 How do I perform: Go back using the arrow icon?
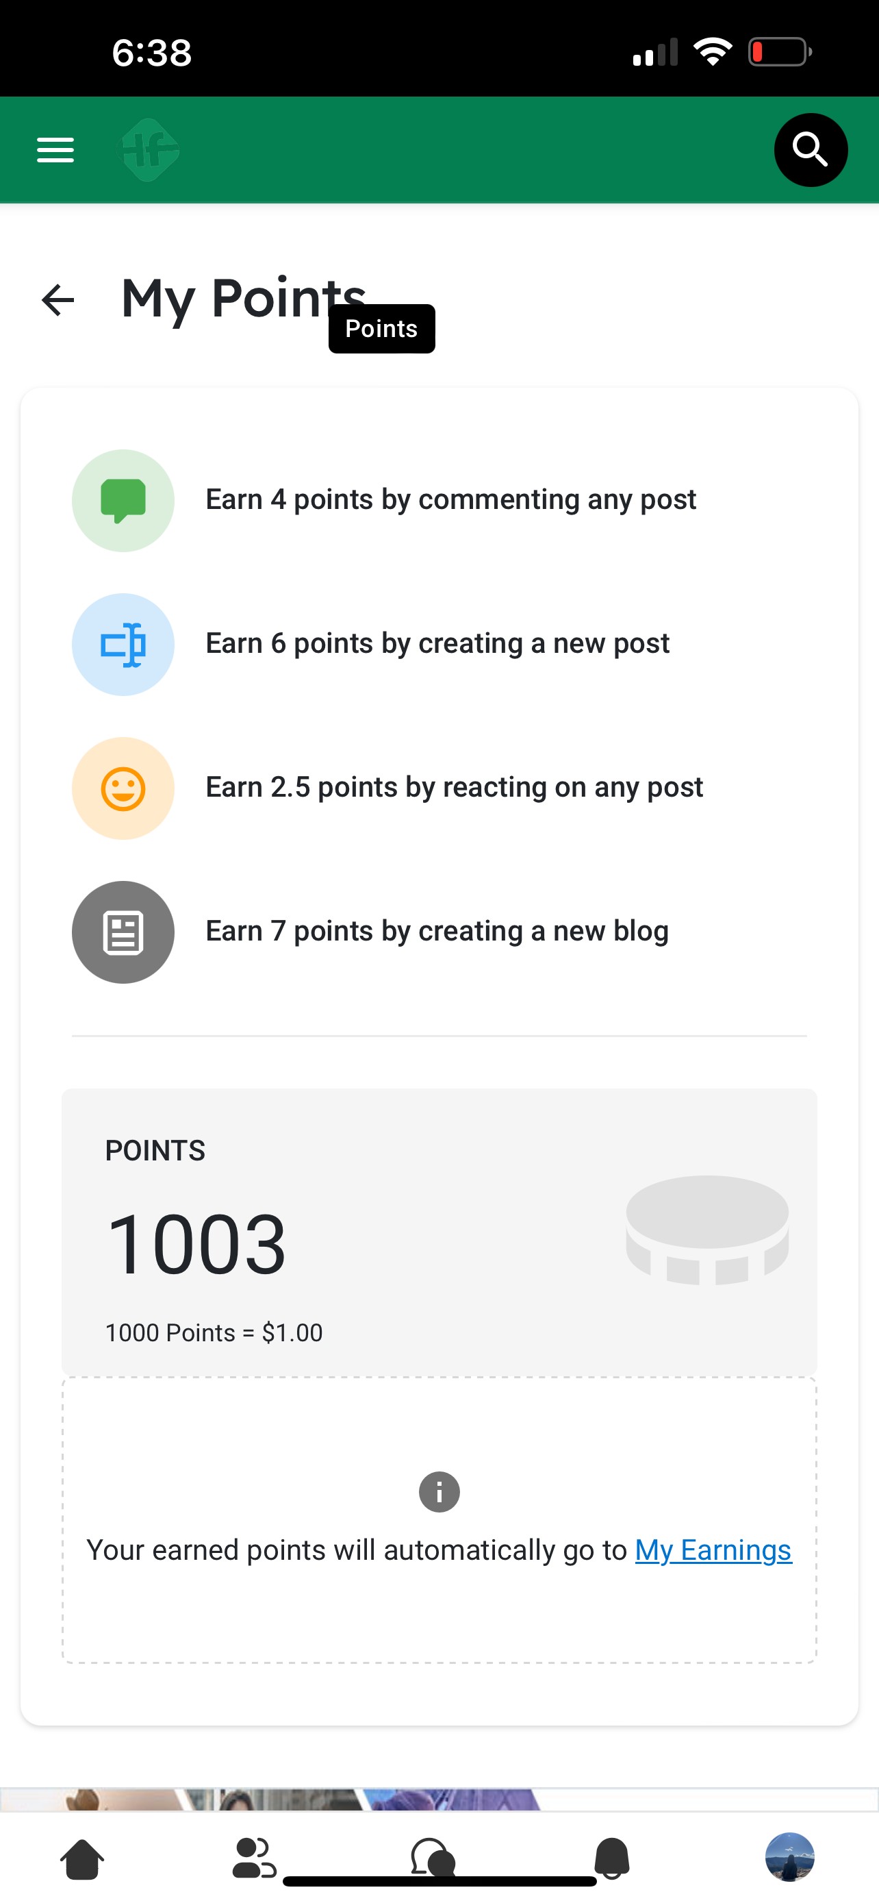pos(58,300)
